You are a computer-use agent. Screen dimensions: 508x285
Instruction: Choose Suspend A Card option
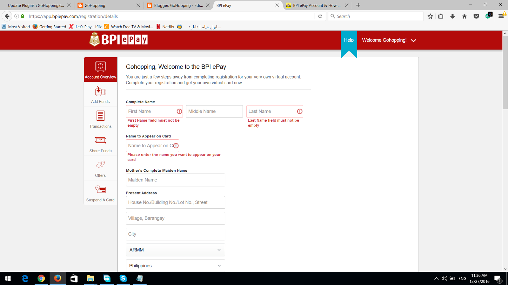pyautogui.click(x=100, y=193)
